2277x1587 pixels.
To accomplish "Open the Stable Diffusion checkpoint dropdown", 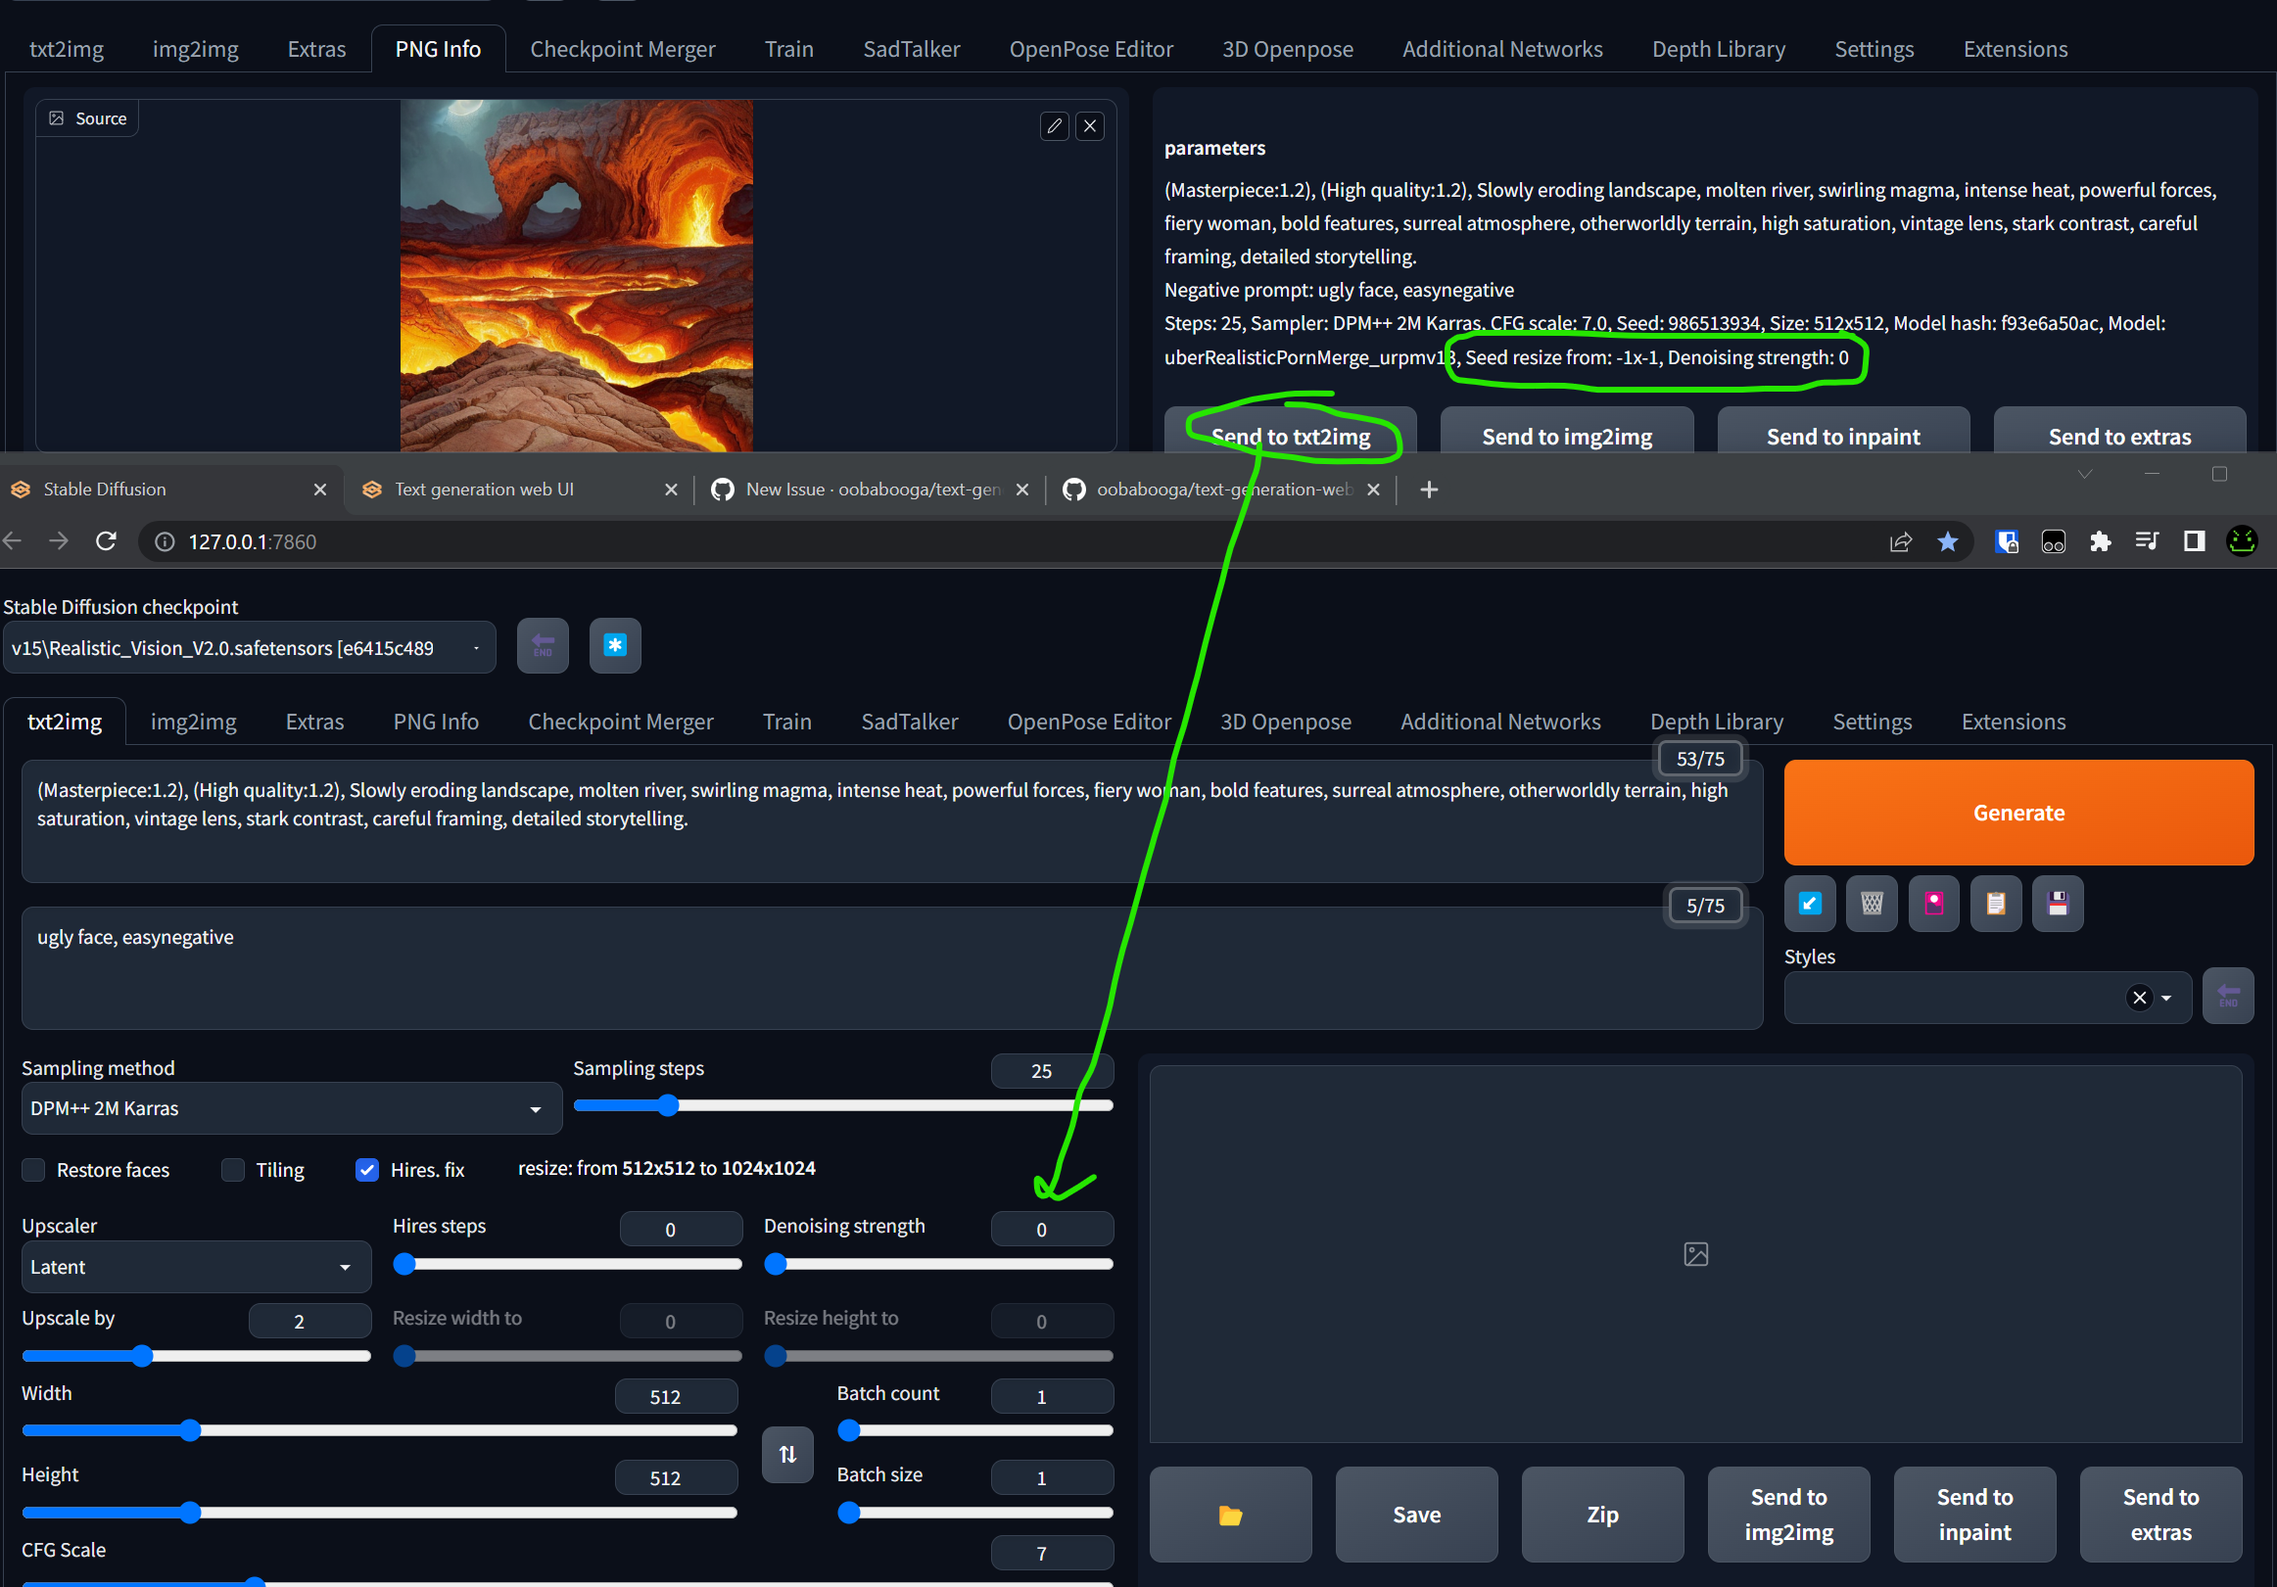I will pyautogui.click(x=248, y=647).
